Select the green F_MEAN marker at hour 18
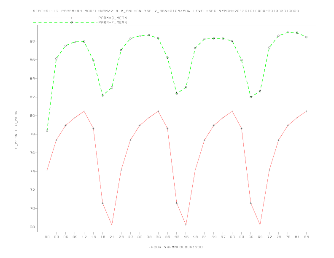This screenshot has height=258, width=334. pyautogui.click(x=102, y=95)
